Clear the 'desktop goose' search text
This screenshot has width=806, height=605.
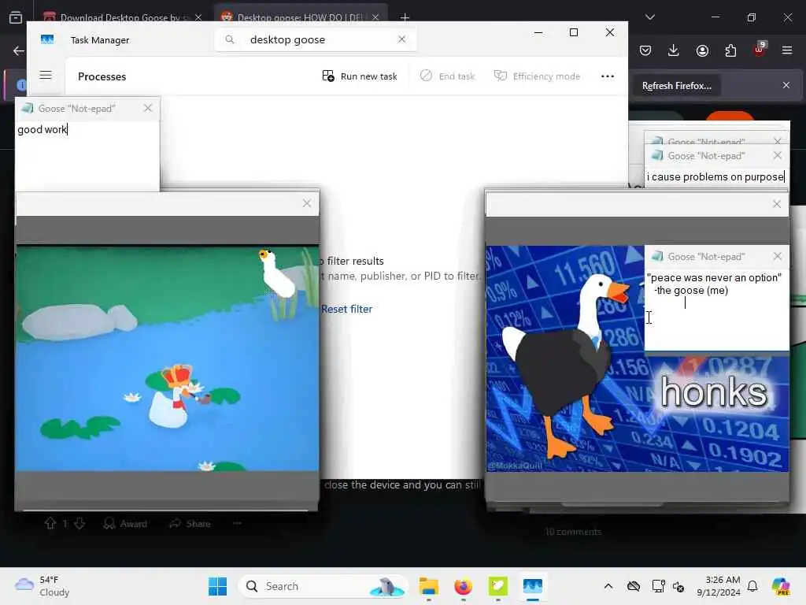(x=401, y=39)
